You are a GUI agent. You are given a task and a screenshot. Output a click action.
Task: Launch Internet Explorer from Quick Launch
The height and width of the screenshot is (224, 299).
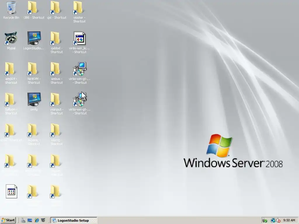[36, 220]
